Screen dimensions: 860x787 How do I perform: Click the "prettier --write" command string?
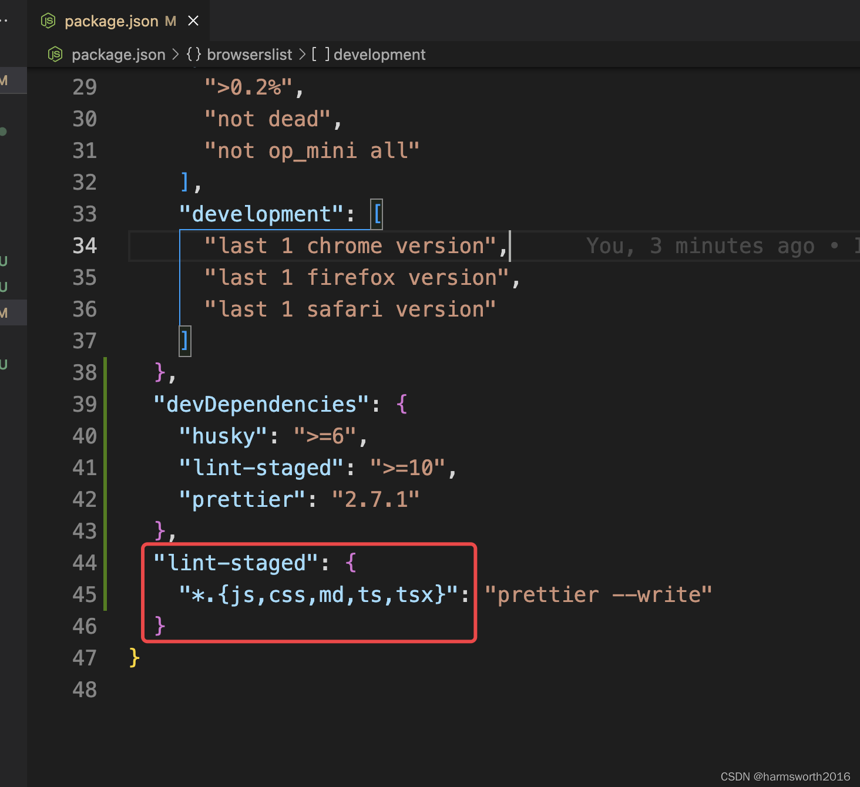(599, 595)
